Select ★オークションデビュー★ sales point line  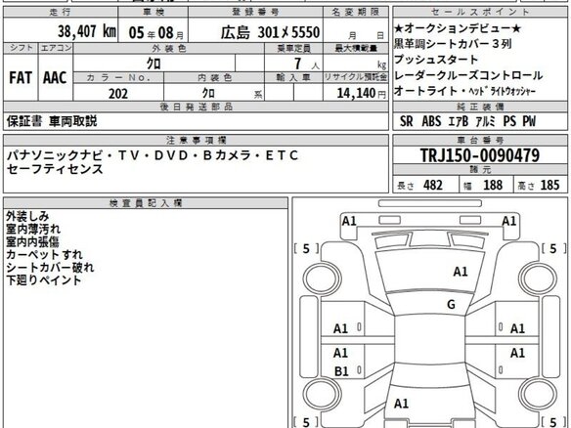458,28
